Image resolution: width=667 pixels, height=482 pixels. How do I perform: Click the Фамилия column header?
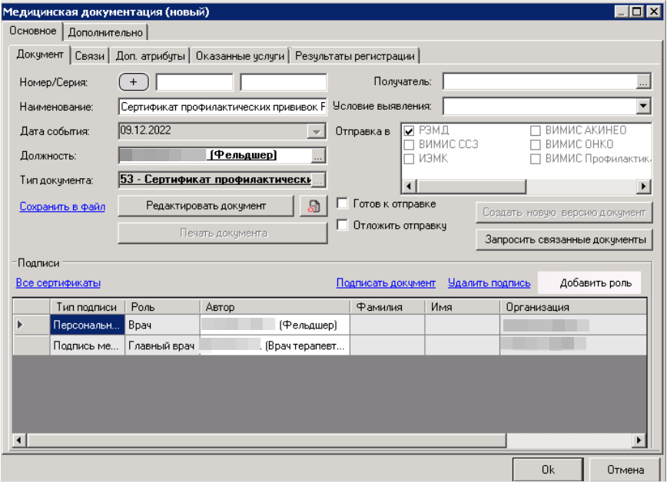coord(387,307)
